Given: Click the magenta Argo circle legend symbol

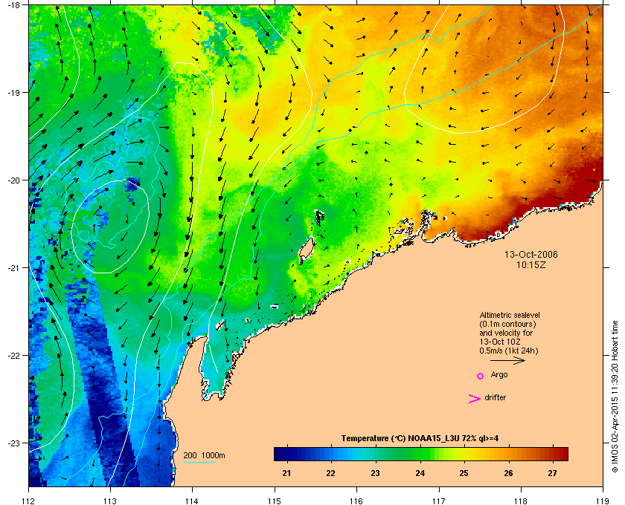Looking at the screenshot, I should tap(481, 376).
